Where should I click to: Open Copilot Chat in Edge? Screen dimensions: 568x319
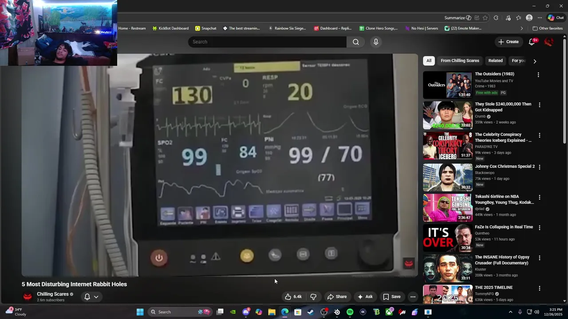point(556,18)
